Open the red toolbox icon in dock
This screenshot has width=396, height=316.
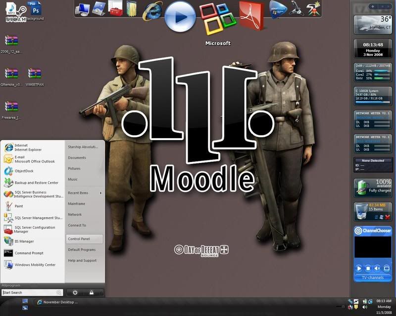(115, 8)
